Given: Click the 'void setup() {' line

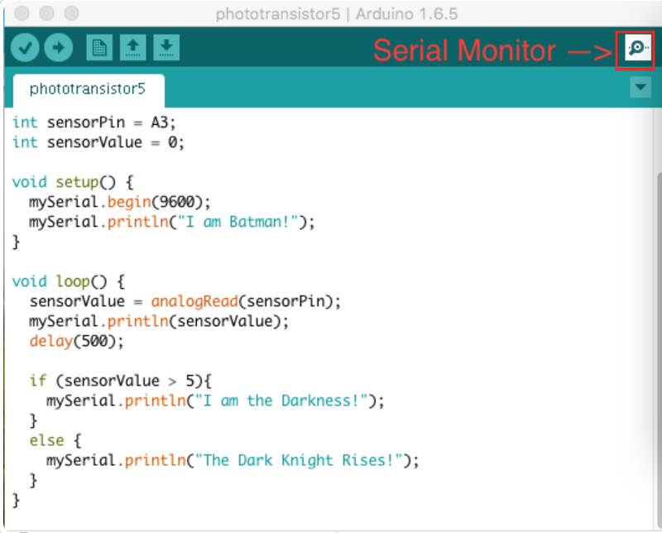Looking at the screenshot, I should 73,182.
